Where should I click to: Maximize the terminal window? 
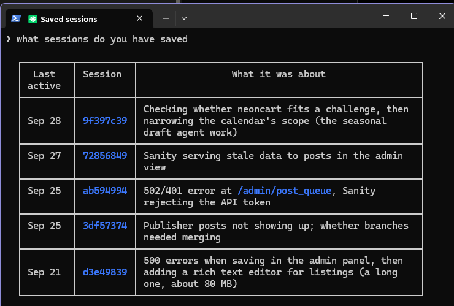[x=414, y=16]
